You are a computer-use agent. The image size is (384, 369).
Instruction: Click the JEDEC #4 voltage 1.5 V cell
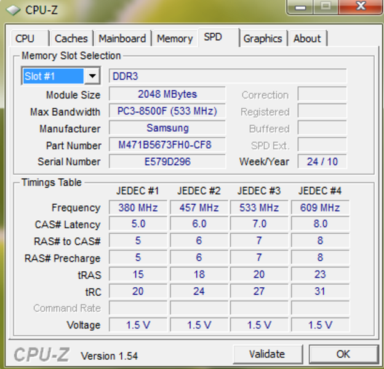[320, 325]
